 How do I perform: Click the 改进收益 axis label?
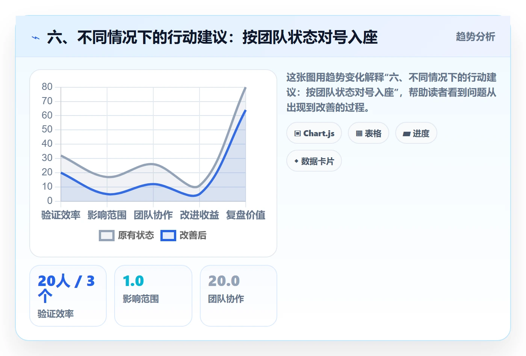(x=200, y=215)
